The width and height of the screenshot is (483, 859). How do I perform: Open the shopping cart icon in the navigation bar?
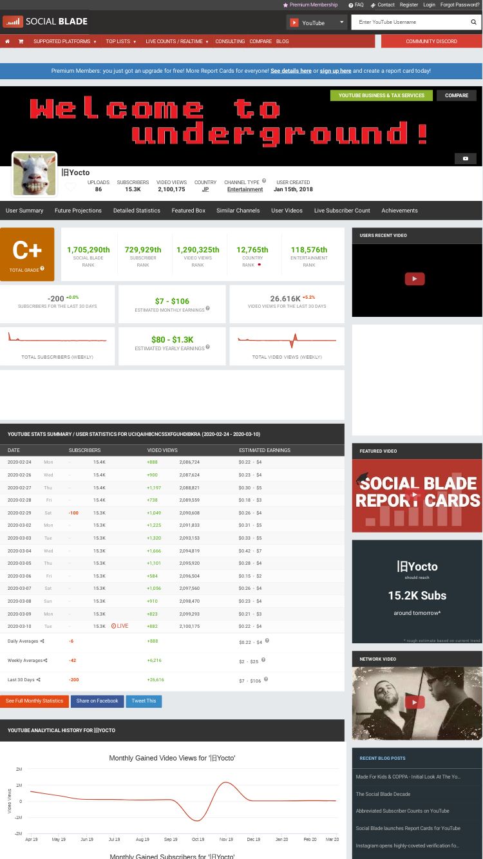tap(21, 41)
